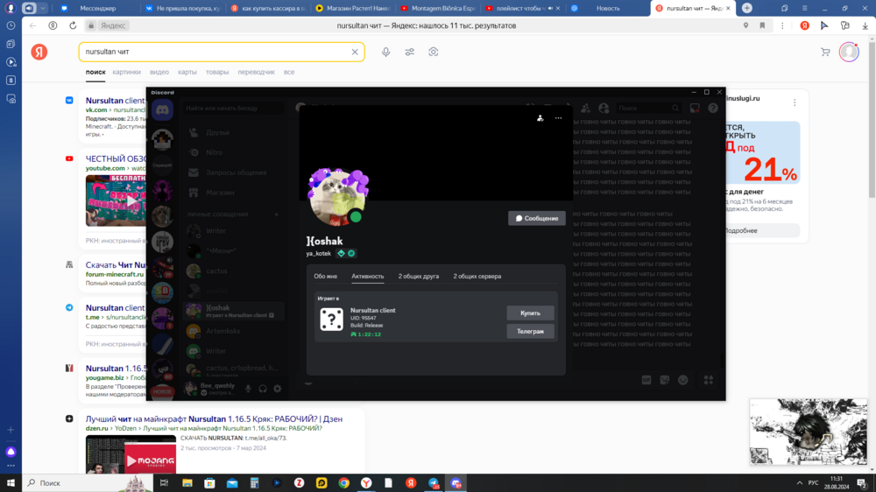
Task: Open Telegram from the taskbar
Action: (434, 483)
